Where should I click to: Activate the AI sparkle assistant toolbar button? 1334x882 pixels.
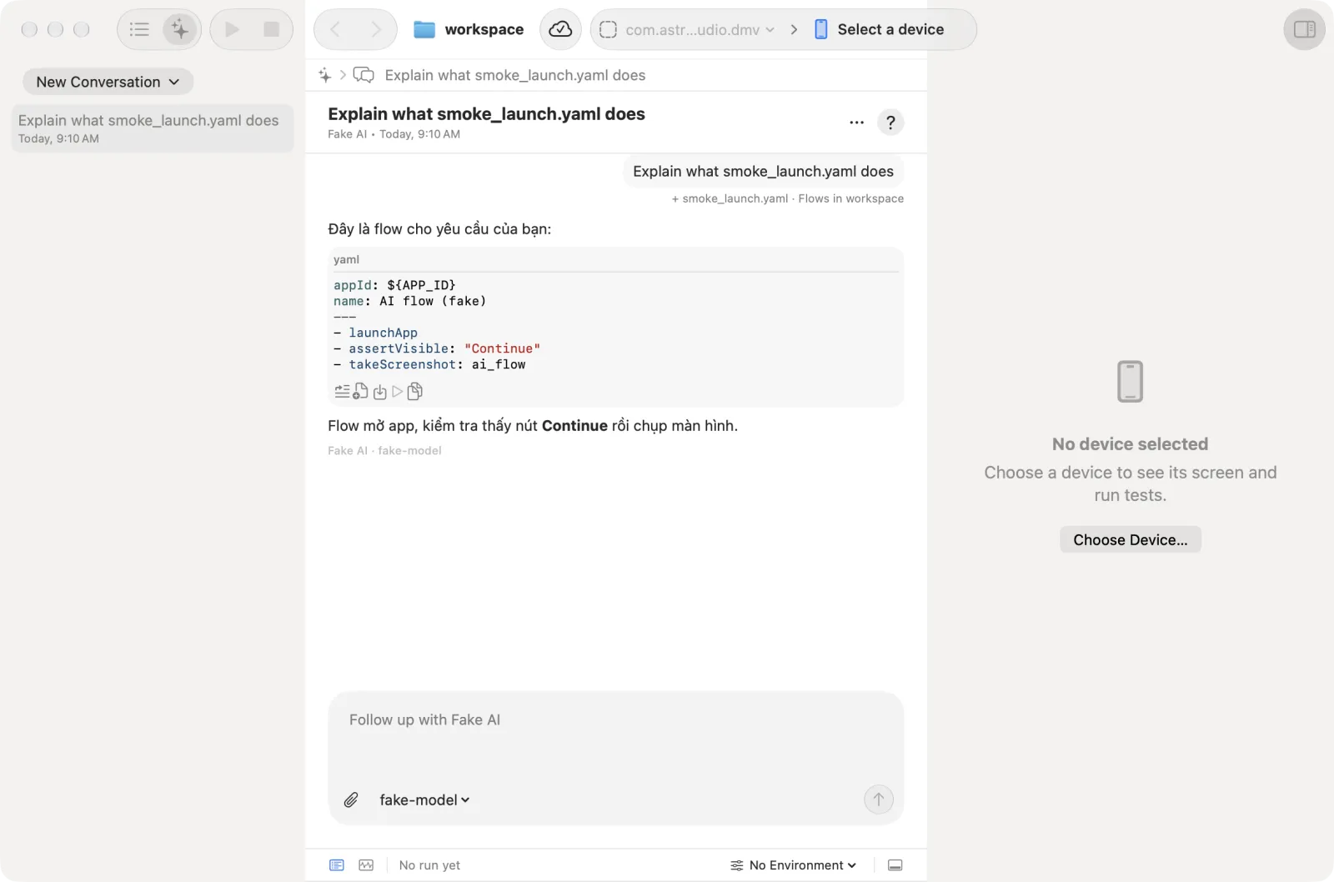pos(180,29)
